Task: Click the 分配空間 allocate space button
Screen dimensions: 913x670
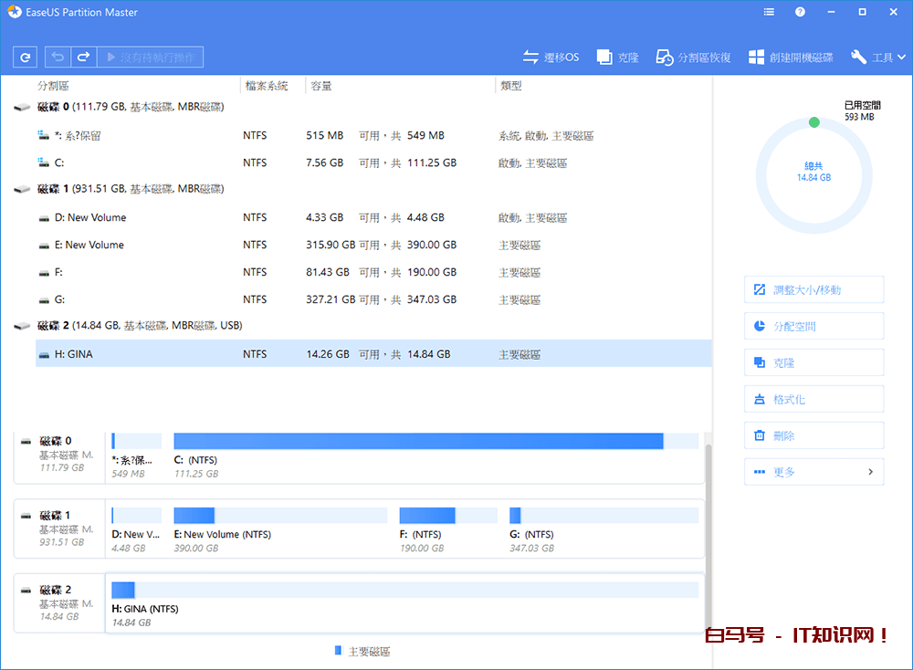Action: [x=813, y=326]
